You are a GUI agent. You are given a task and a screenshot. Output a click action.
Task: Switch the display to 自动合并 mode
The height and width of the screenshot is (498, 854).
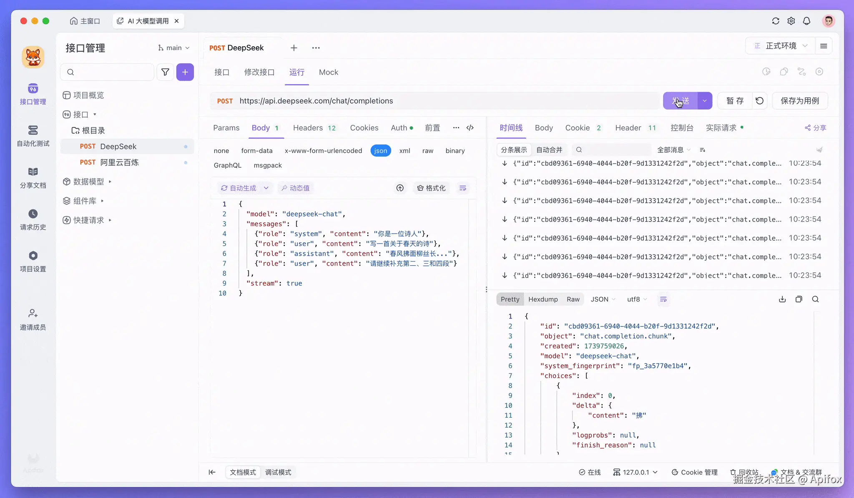pyautogui.click(x=549, y=149)
